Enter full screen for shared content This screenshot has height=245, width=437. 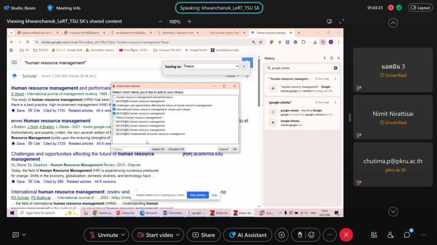(342, 21)
